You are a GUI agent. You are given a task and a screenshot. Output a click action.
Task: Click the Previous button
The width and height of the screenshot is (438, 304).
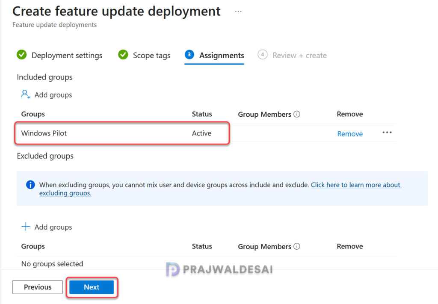[38, 287]
